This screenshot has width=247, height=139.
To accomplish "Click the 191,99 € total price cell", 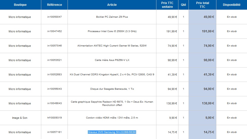I will (x=202, y=31).
